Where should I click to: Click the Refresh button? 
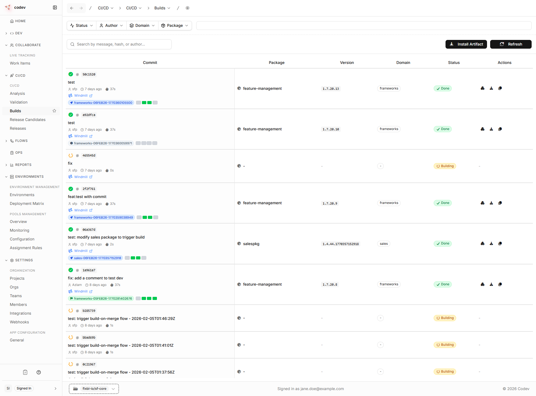pos(511,44)
